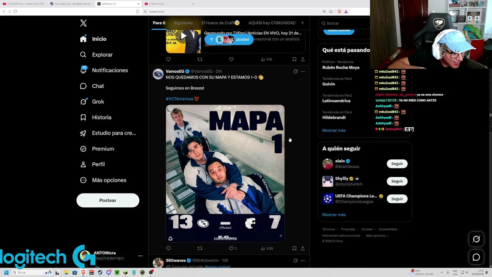Reply to the Geomundo TVPerú post
Image resolution: width=492 pixels, height=277 pixels.
tap(168, 59)
